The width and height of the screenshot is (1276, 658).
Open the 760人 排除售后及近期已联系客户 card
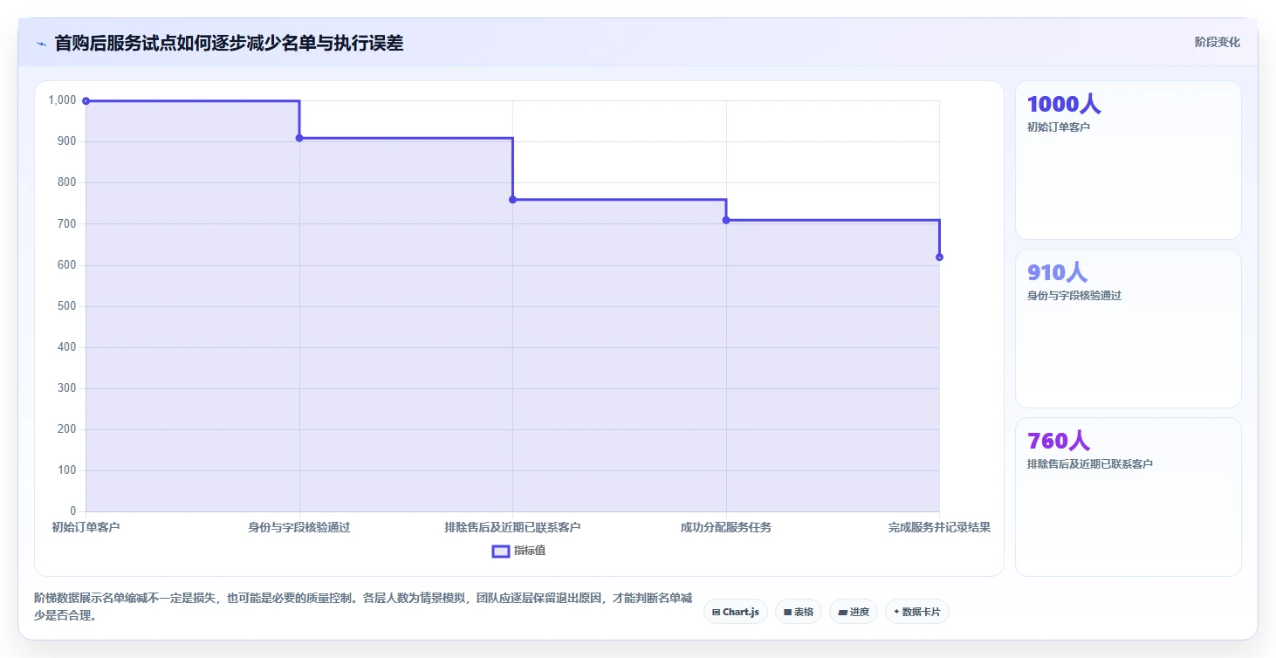point(1128,497)
